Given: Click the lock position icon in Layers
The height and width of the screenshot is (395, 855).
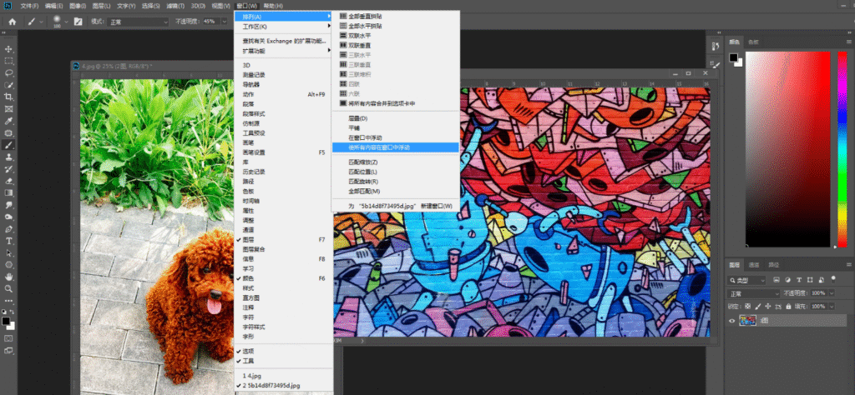Looking at the screenshot, I should coord(769,307).
